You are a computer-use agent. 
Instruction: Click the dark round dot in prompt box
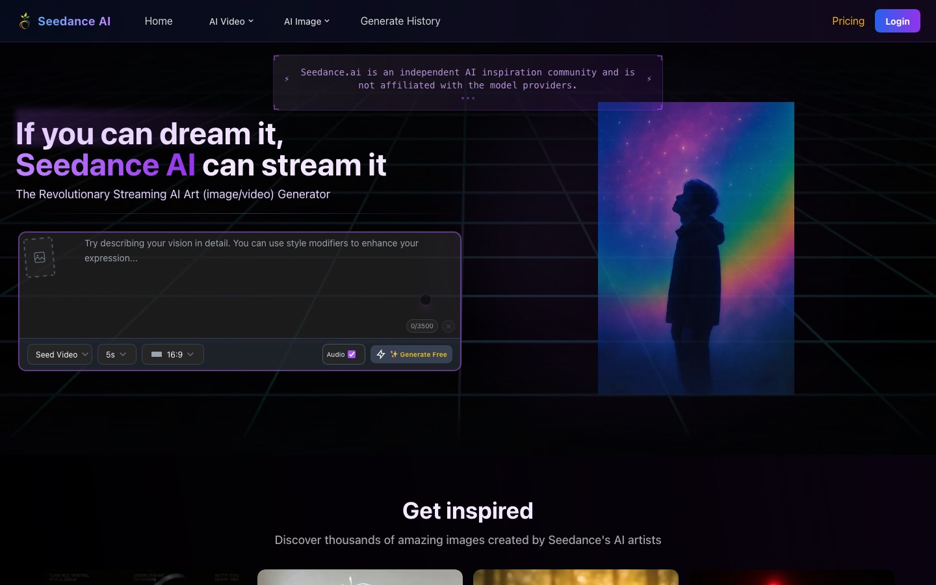[426, 300]
